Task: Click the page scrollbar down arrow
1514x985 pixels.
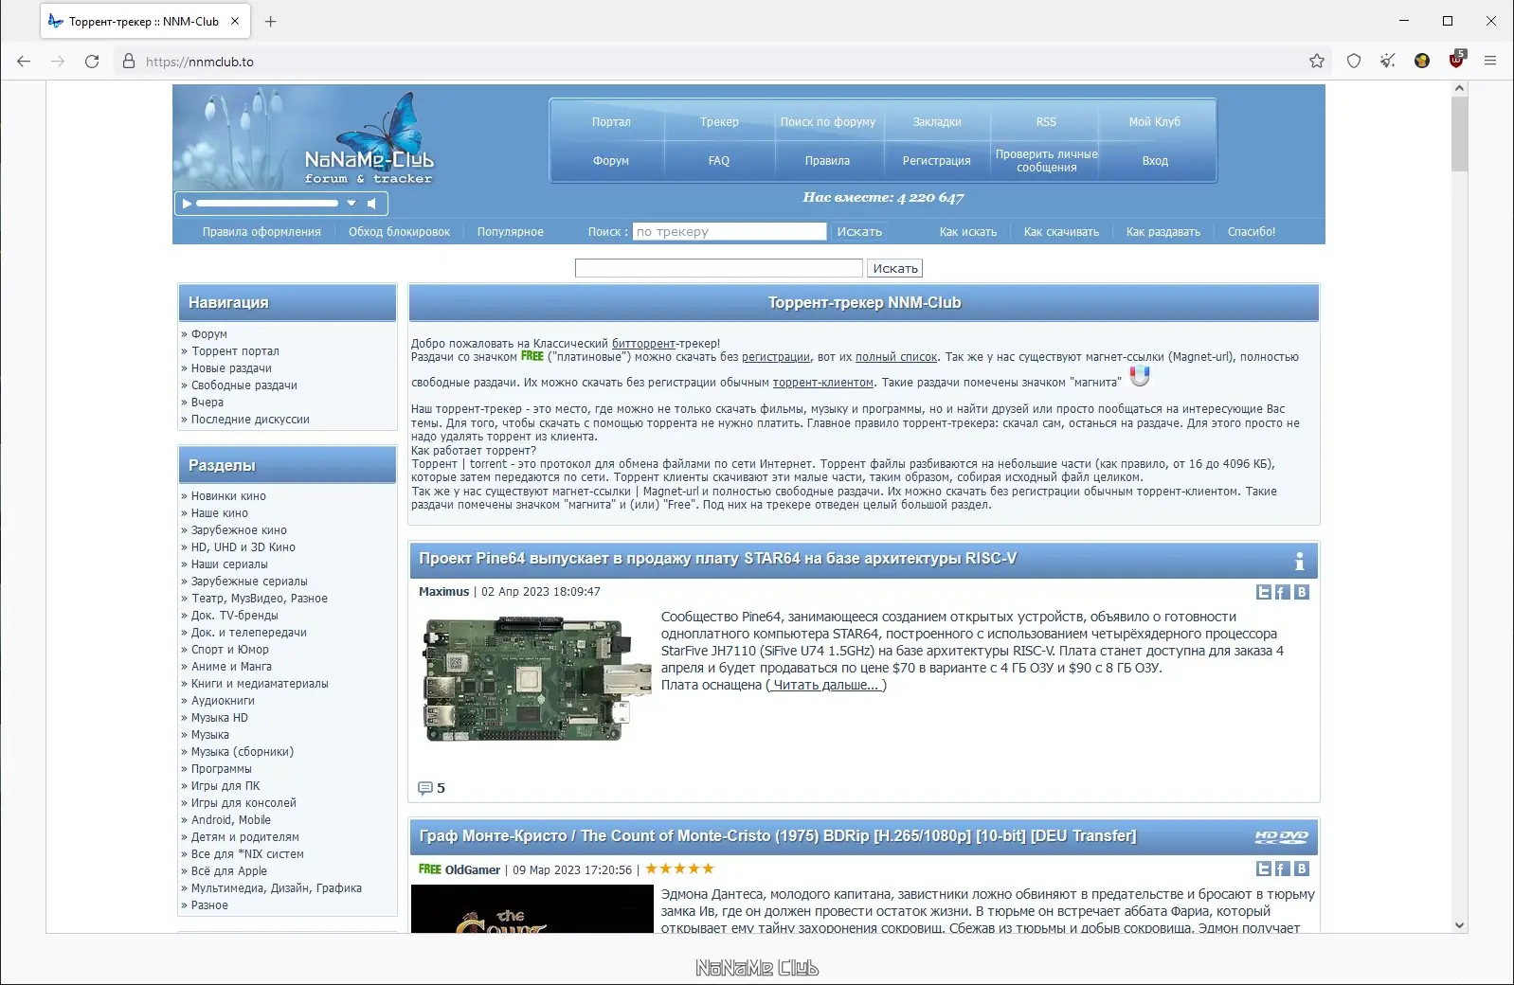Action: [x=1459, y=925]
